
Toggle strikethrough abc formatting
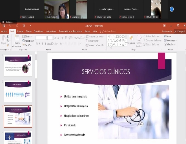pyautogui.click(x=48, y=43)
